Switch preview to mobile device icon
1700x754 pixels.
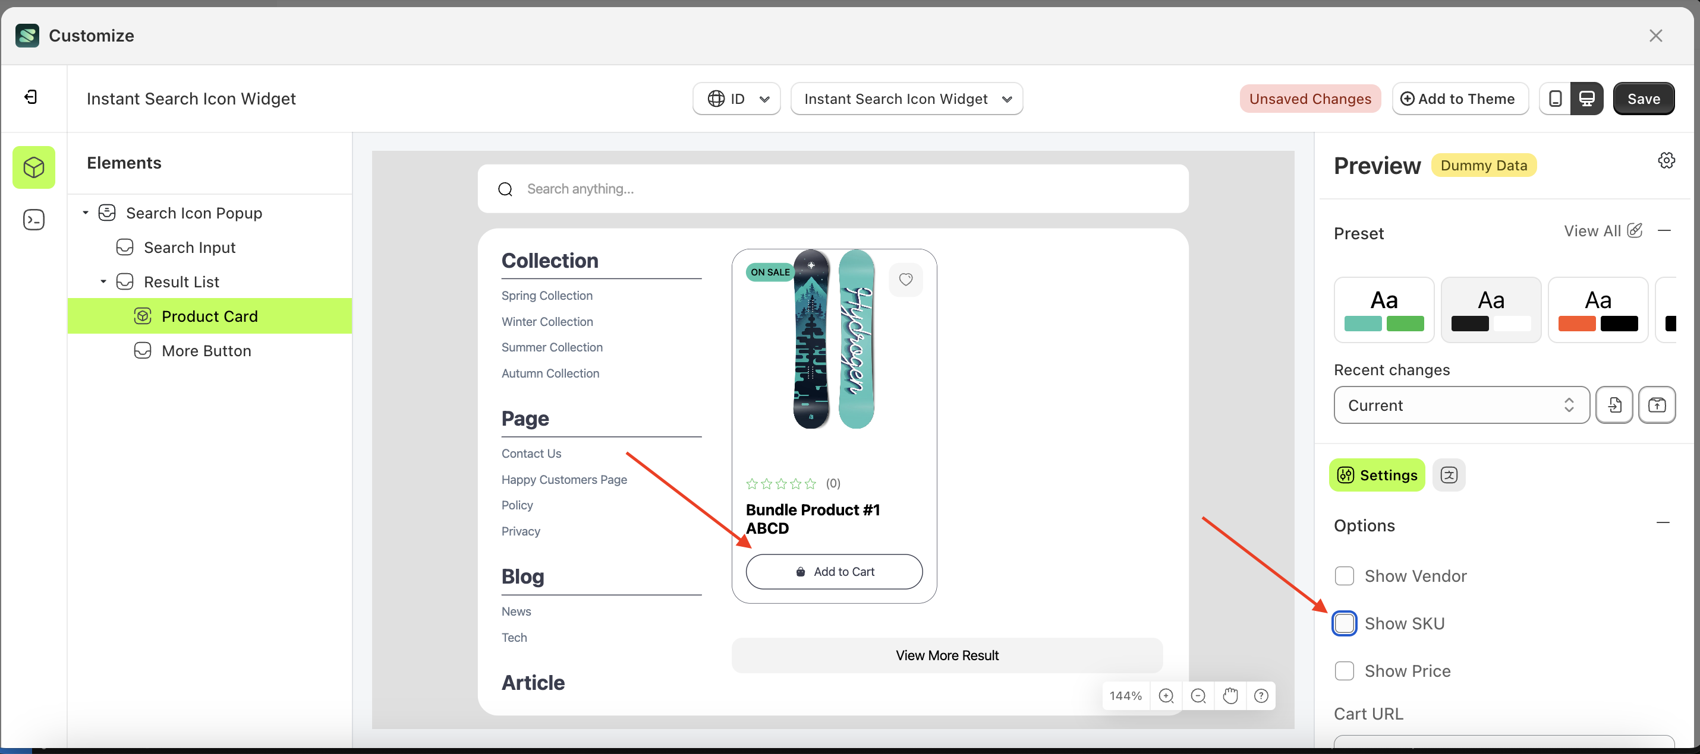click(x=1556, y=98)
